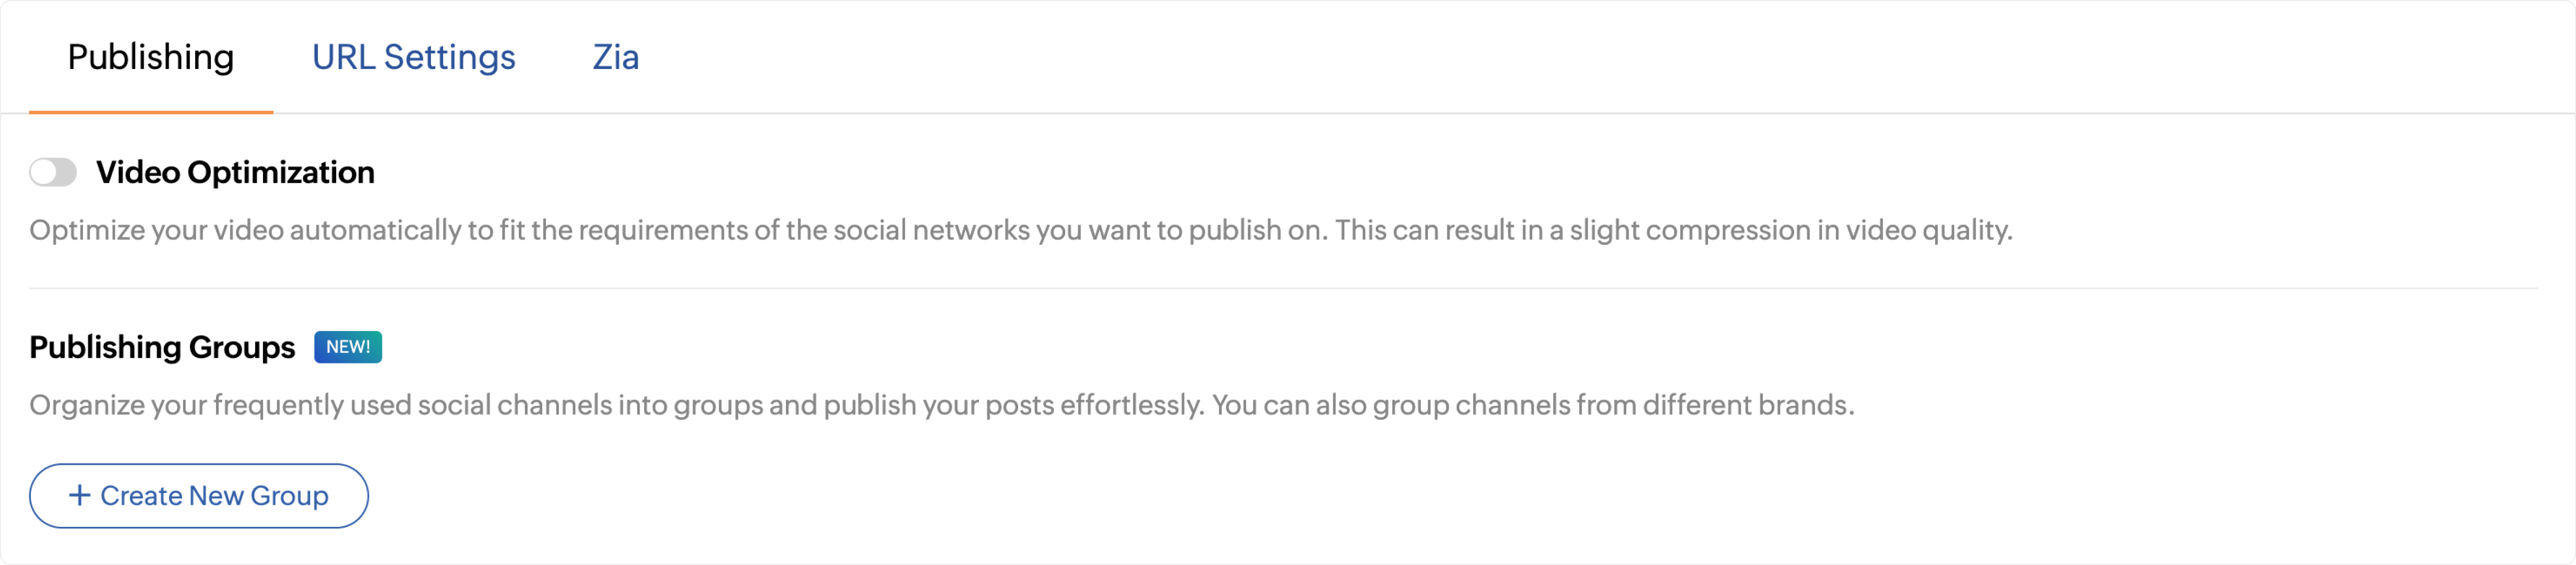Turn on the switch left of Video Optimization
Image resolution: width=2576 pixels, height=565 pixels.
click(53, 173)
